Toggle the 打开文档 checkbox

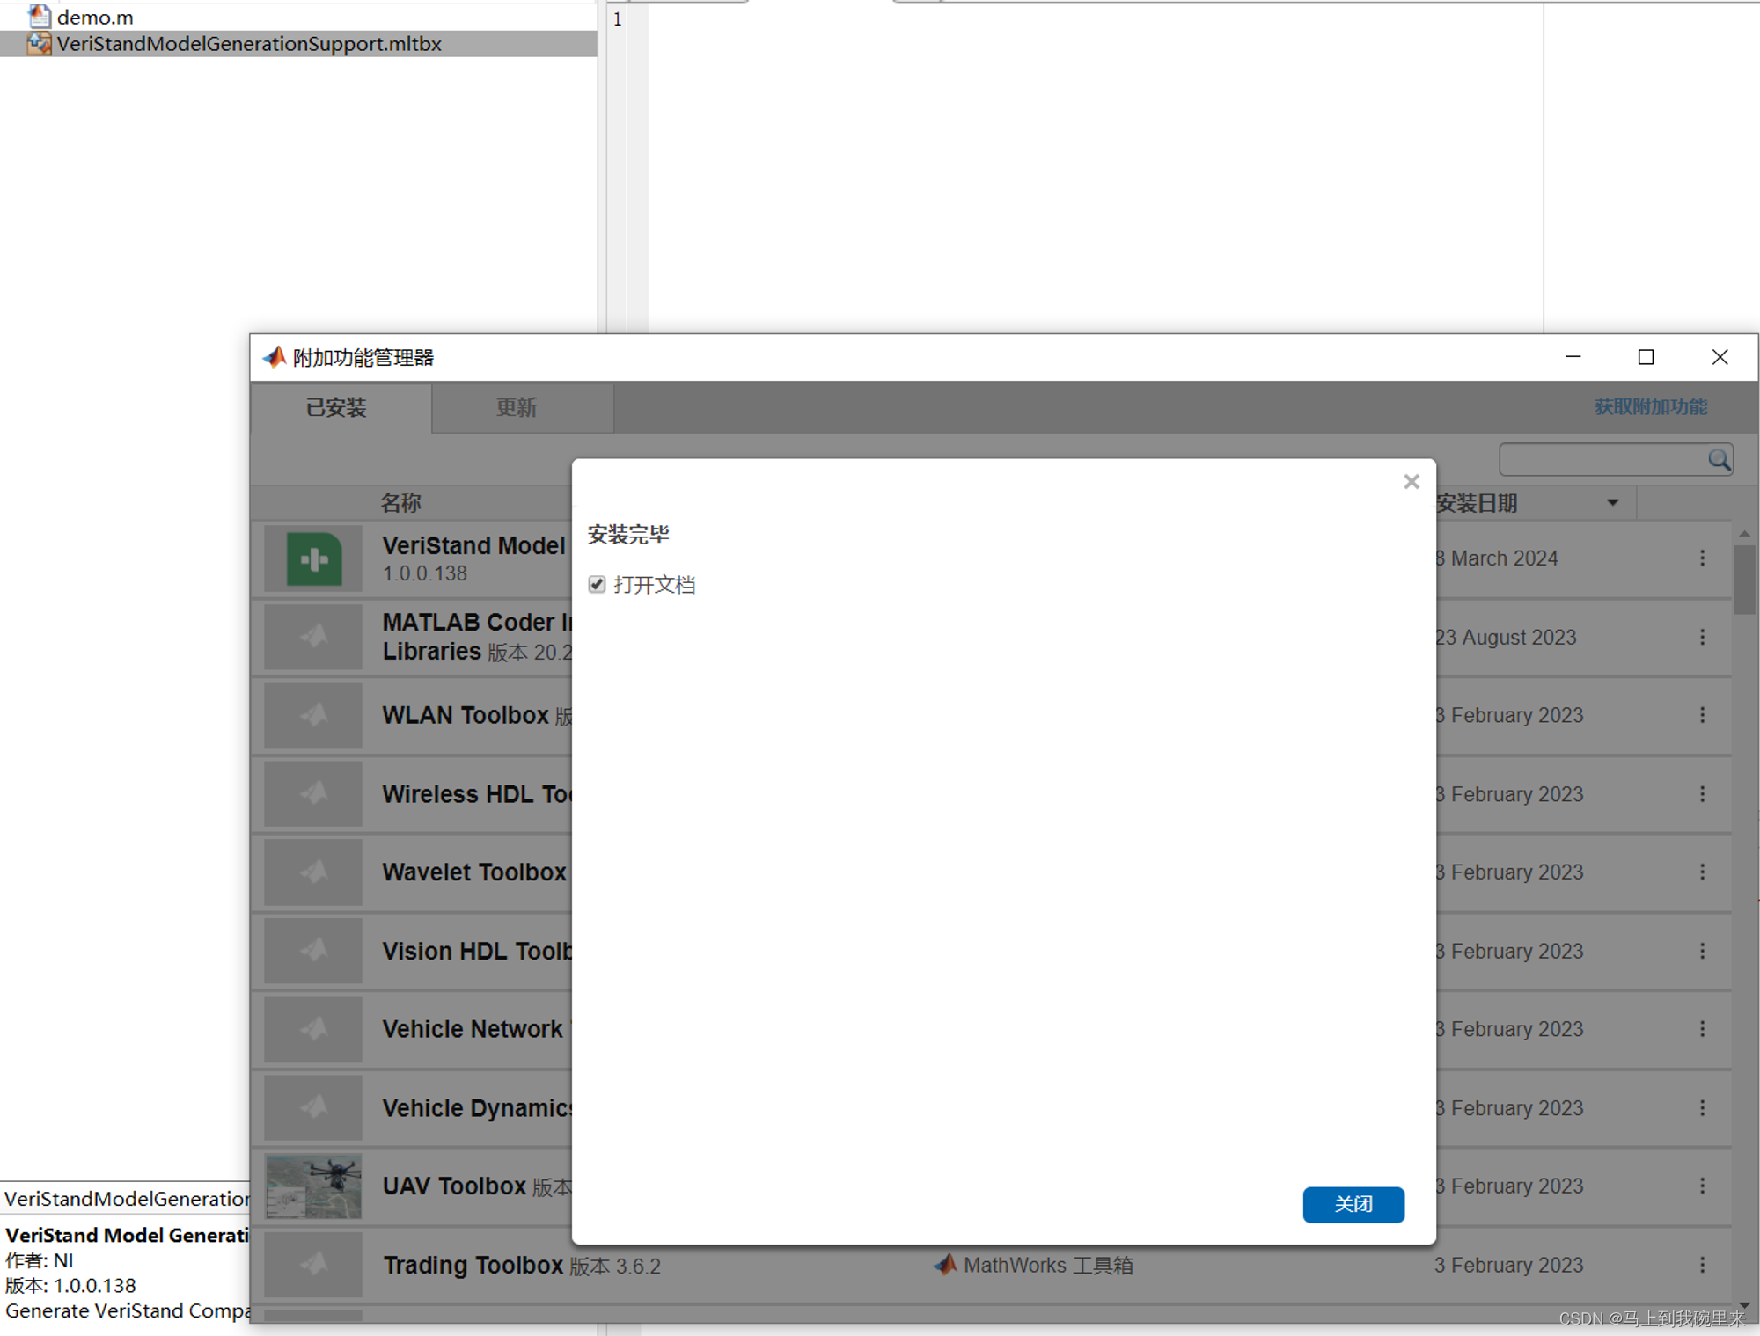[x=597, y=584]
